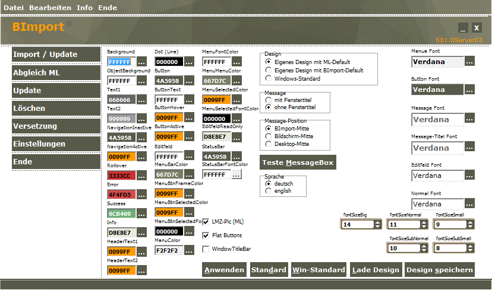Open Abgleich ML sidebar item

coord(56,73)
